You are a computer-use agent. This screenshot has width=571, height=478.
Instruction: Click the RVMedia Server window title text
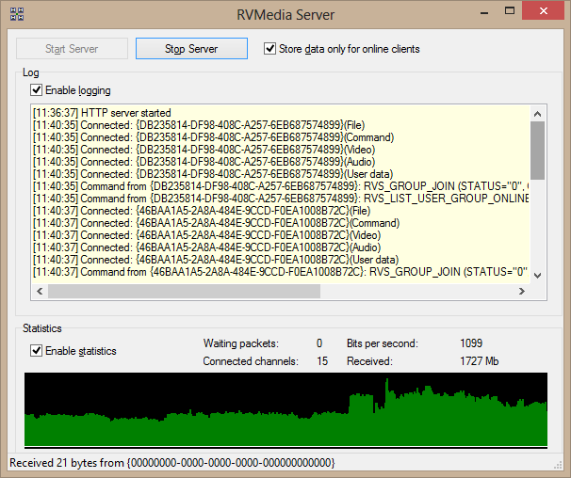pyautogui.click(x=285, y=14)
